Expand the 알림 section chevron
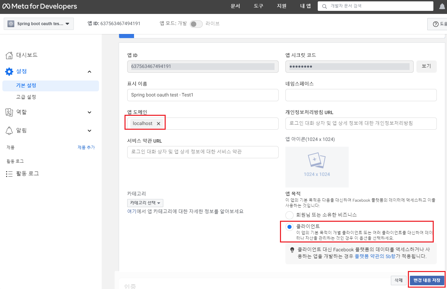 (89, 131)
